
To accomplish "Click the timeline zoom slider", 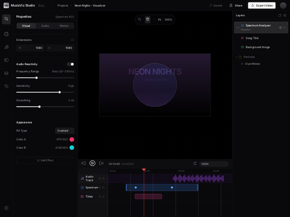I will [x=214, y=164].
